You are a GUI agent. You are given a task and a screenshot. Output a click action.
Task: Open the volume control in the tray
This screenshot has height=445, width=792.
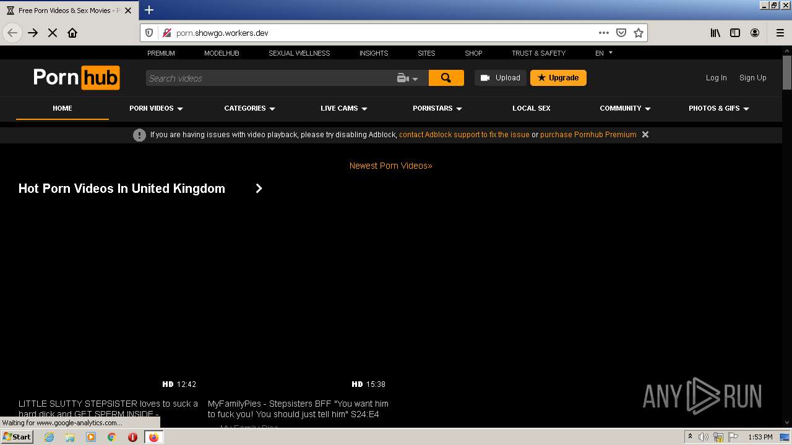tap(704, 437)
